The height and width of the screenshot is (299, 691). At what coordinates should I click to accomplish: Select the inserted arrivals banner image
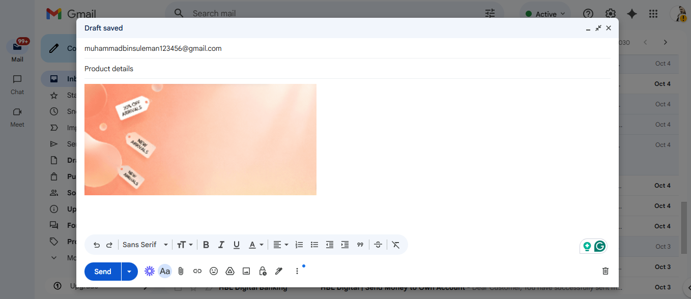coord(200,139)
